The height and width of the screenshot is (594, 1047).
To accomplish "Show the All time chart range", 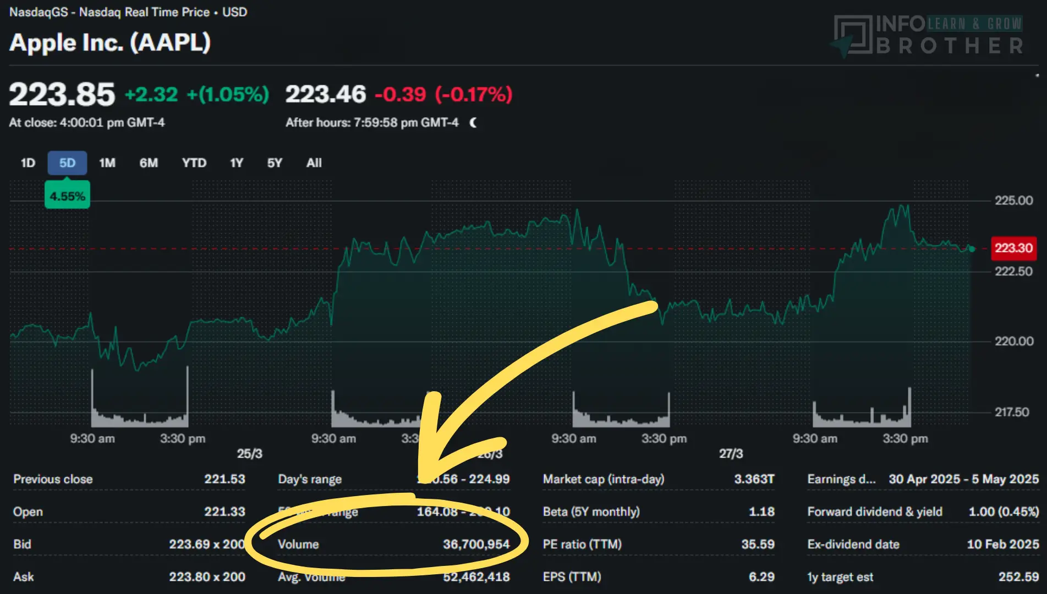I will coord(314,163).
